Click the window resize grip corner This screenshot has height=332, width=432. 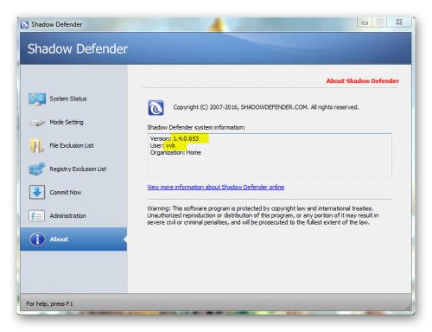[408, 307]
